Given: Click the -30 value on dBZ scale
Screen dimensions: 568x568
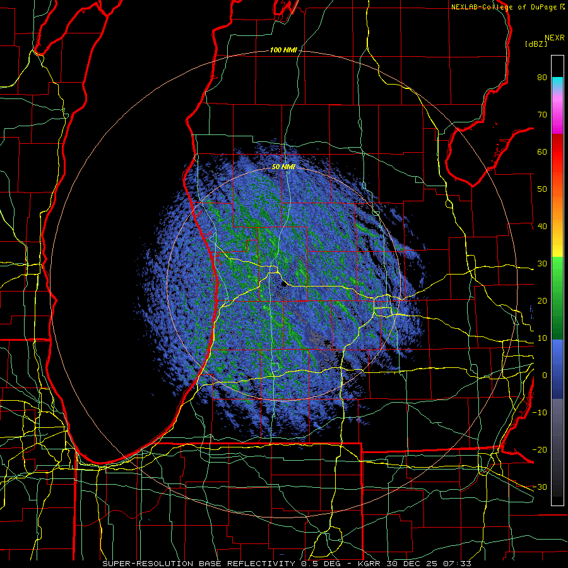Looking at the screenshot, I should pos(540,487).
